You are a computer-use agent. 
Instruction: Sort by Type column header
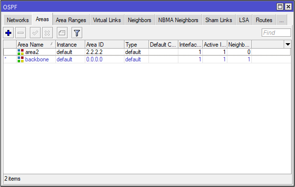point(136,45)
